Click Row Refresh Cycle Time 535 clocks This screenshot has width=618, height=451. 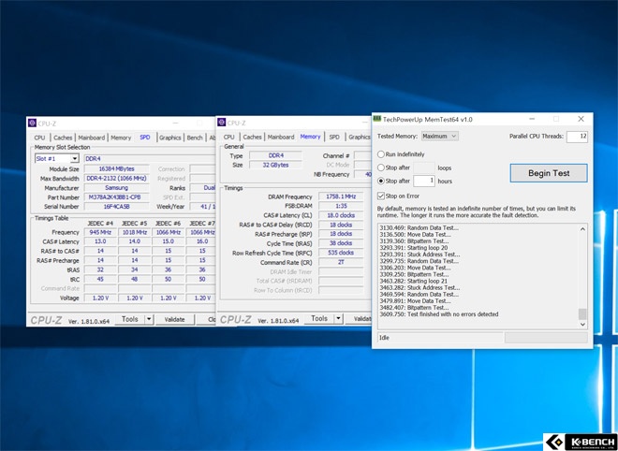341,253
